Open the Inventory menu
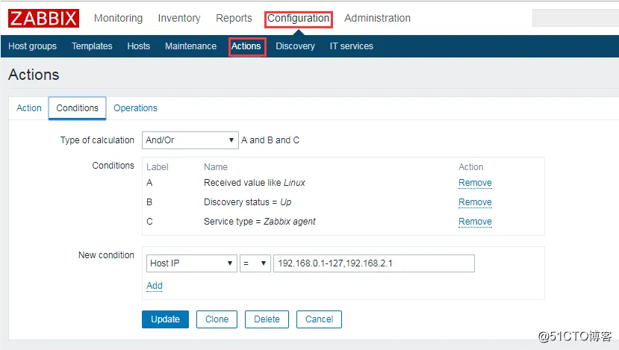Screen dimensions: 619x350 (x=179, y=18)
